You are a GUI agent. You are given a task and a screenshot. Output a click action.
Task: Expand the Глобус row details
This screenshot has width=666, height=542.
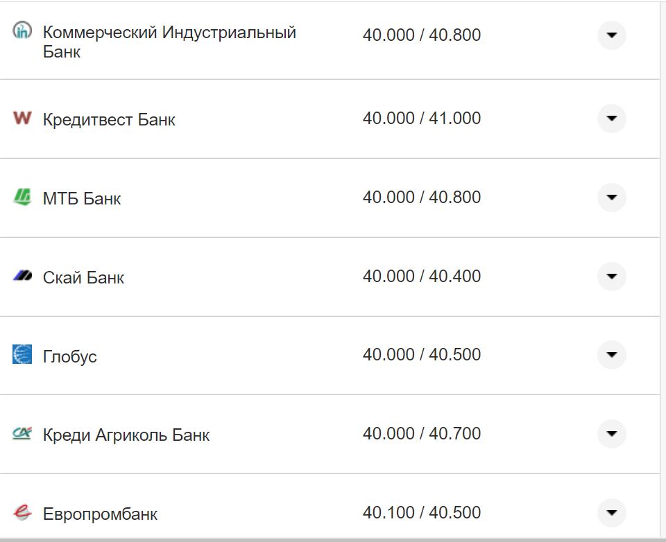click(611, 355)
